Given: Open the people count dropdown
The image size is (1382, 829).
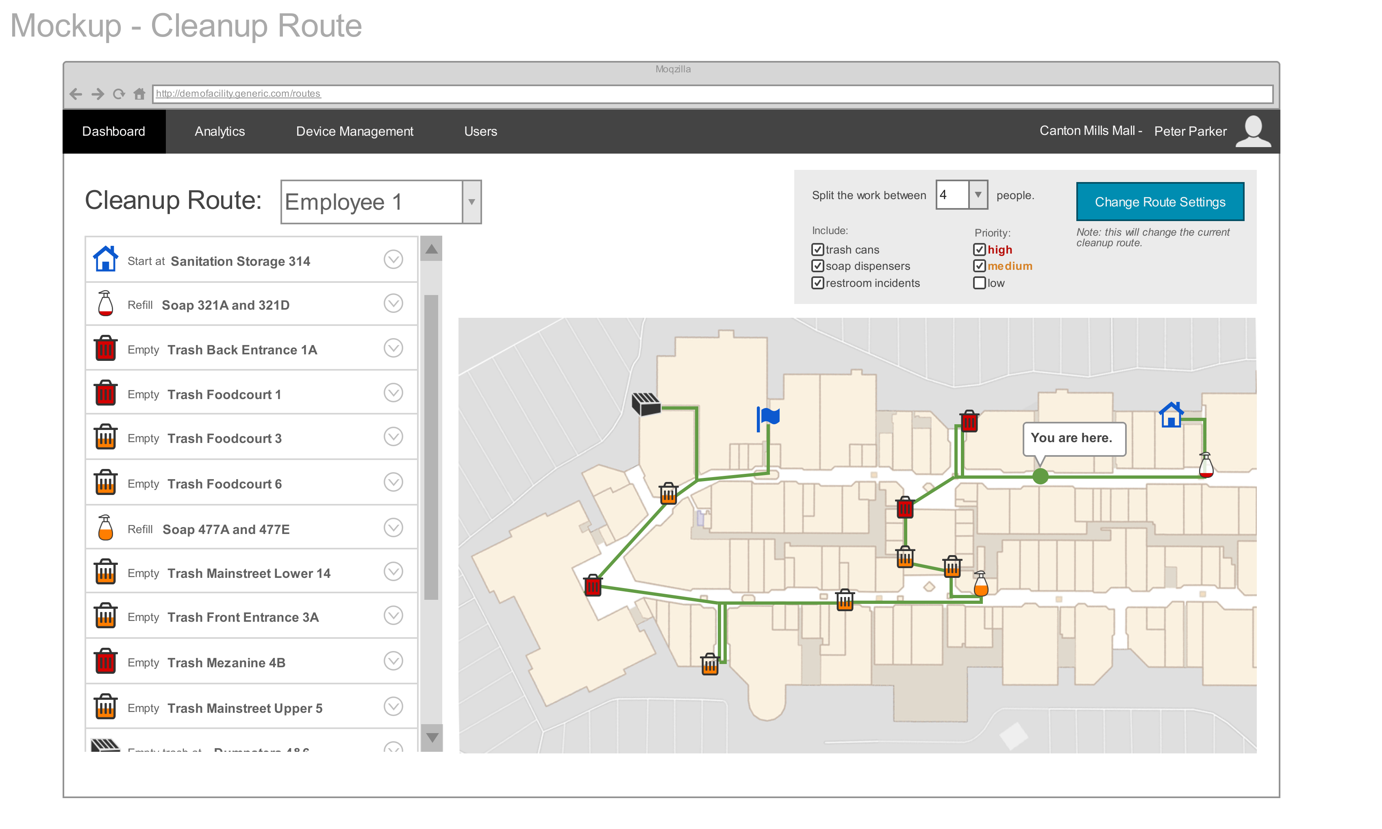Looking at the screenshot, I should tap(978, 194).
